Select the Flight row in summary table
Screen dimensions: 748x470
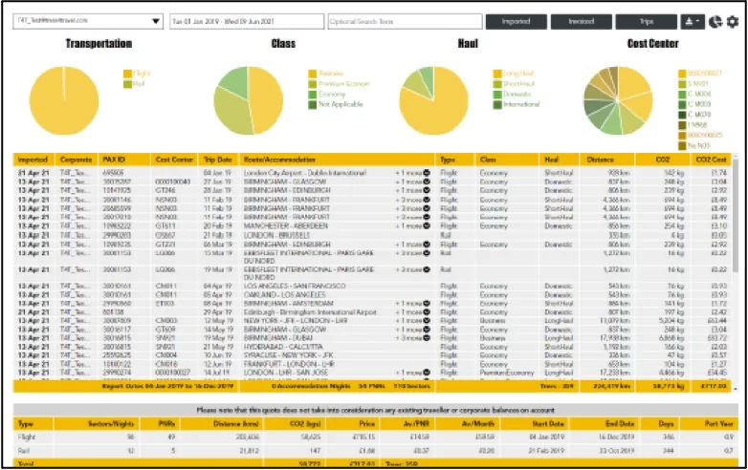pos(375,437)
